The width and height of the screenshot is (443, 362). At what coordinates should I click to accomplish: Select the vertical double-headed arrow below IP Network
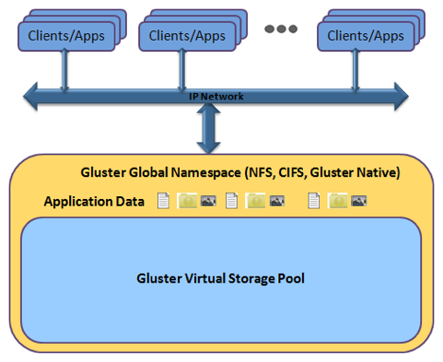[x=208, y=128]
